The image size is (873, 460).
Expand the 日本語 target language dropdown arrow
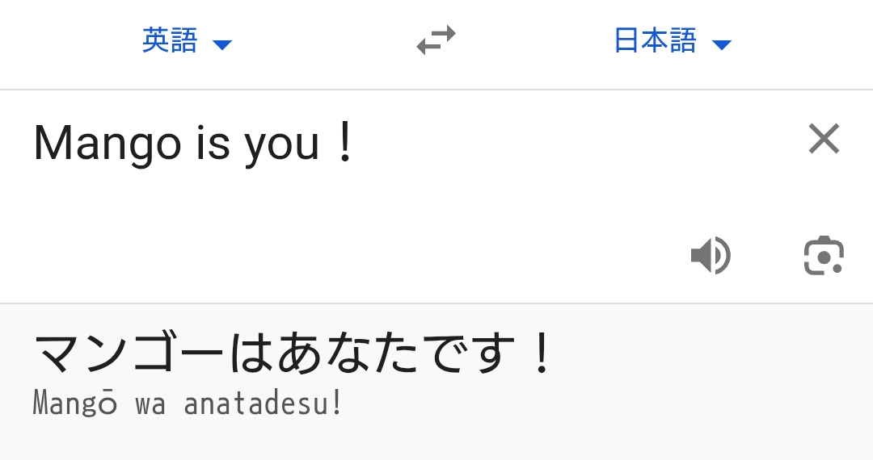coord(722,44)
